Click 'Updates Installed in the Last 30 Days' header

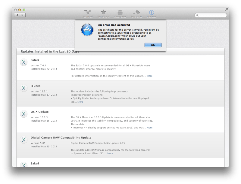[50, 51]
